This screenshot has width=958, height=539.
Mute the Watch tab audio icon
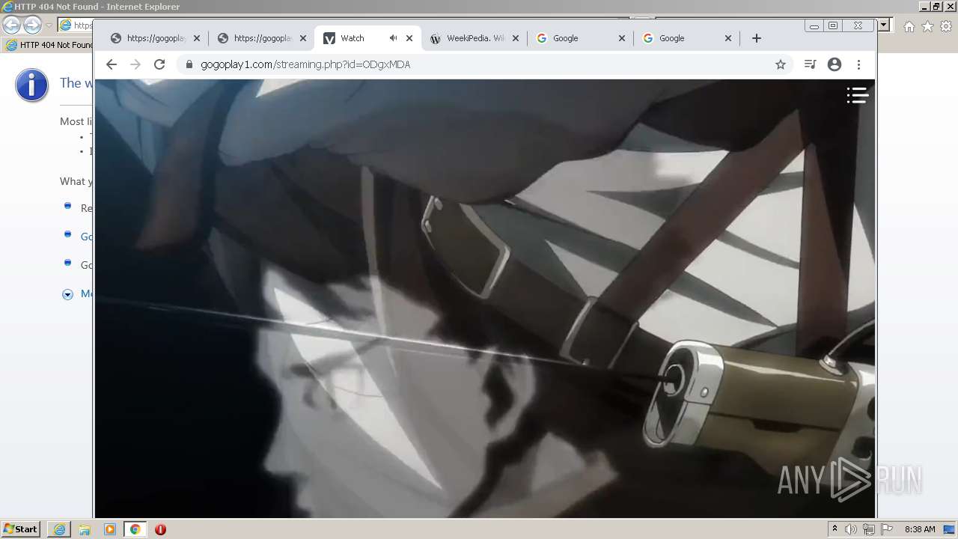pyautogui.click(x=393, y=38)
